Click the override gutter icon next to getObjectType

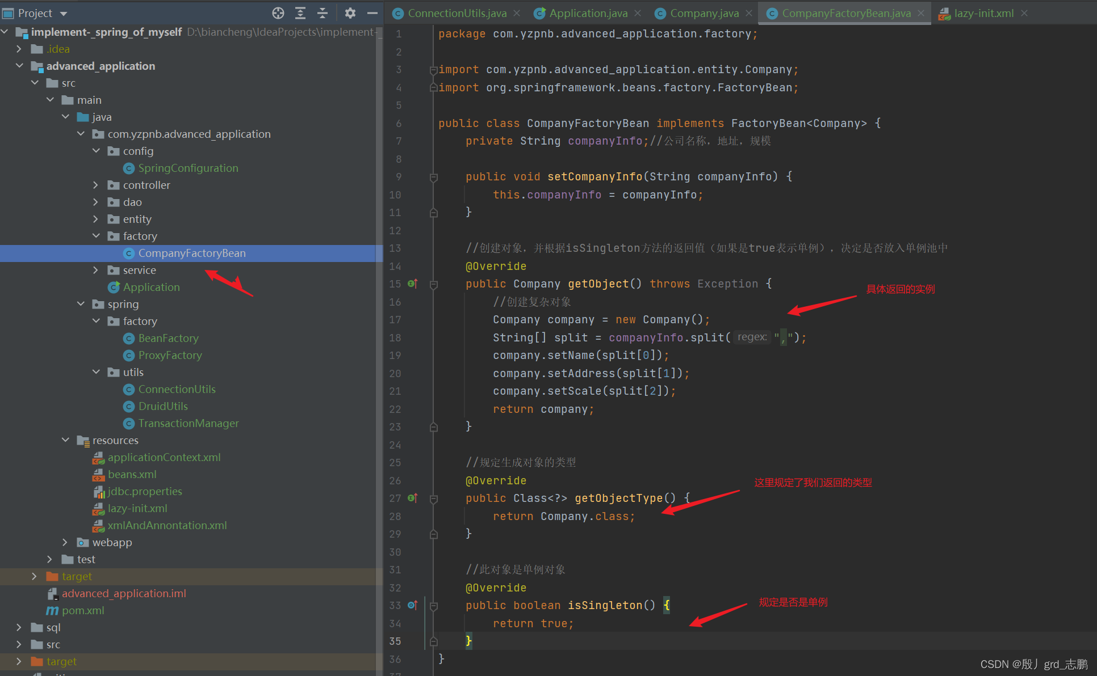click(x=413, y=498)
